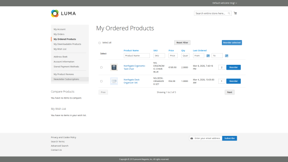Click the Mar 8, 2026 last ordered date
This screenshot has height=162, width=288.
(x=203, y=67)
